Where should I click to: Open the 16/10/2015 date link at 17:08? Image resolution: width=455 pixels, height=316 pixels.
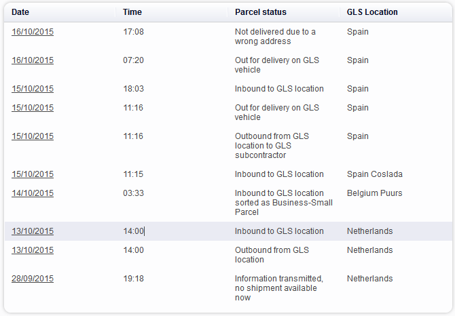33,32
